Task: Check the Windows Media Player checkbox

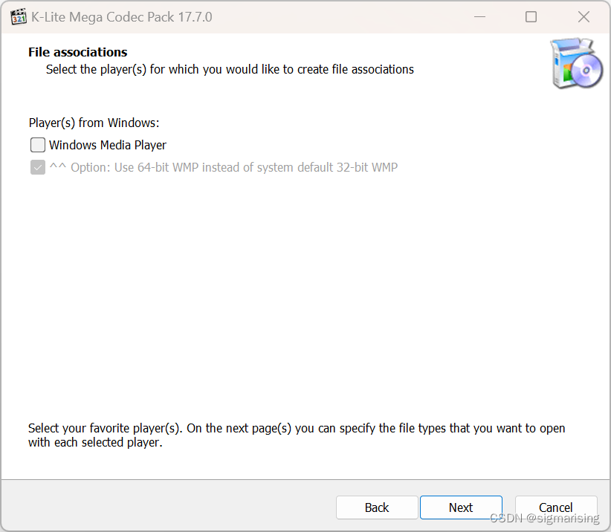Action: tap(38, 145)
